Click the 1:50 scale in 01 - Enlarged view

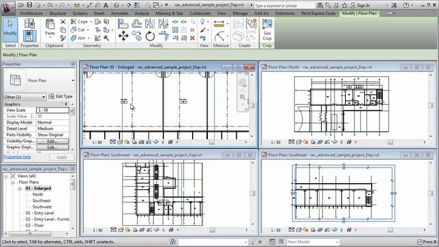tap(97, 143)
